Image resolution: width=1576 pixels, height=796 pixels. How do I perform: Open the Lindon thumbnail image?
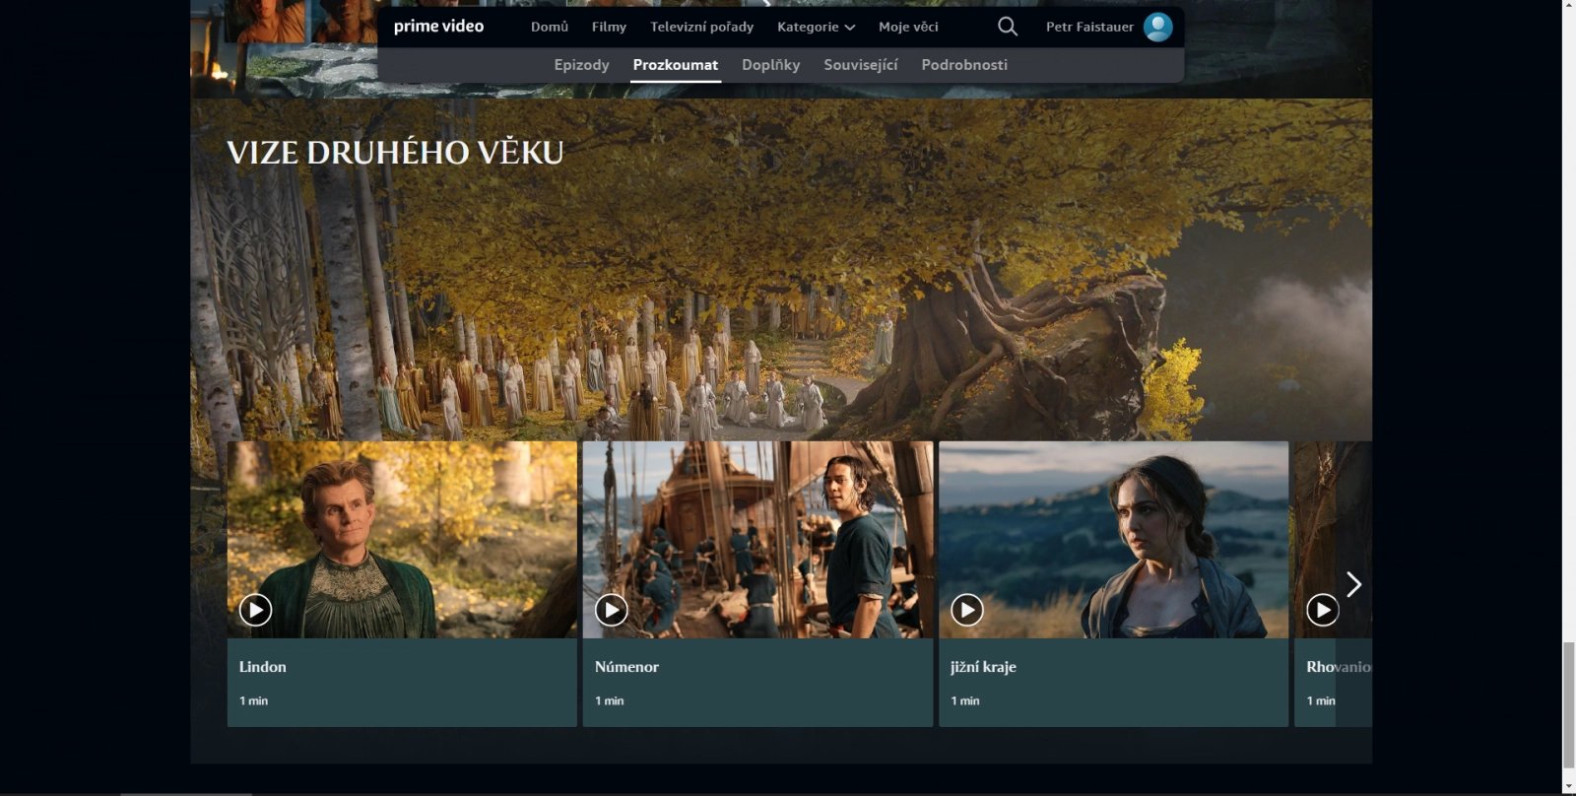coord(402,539)
